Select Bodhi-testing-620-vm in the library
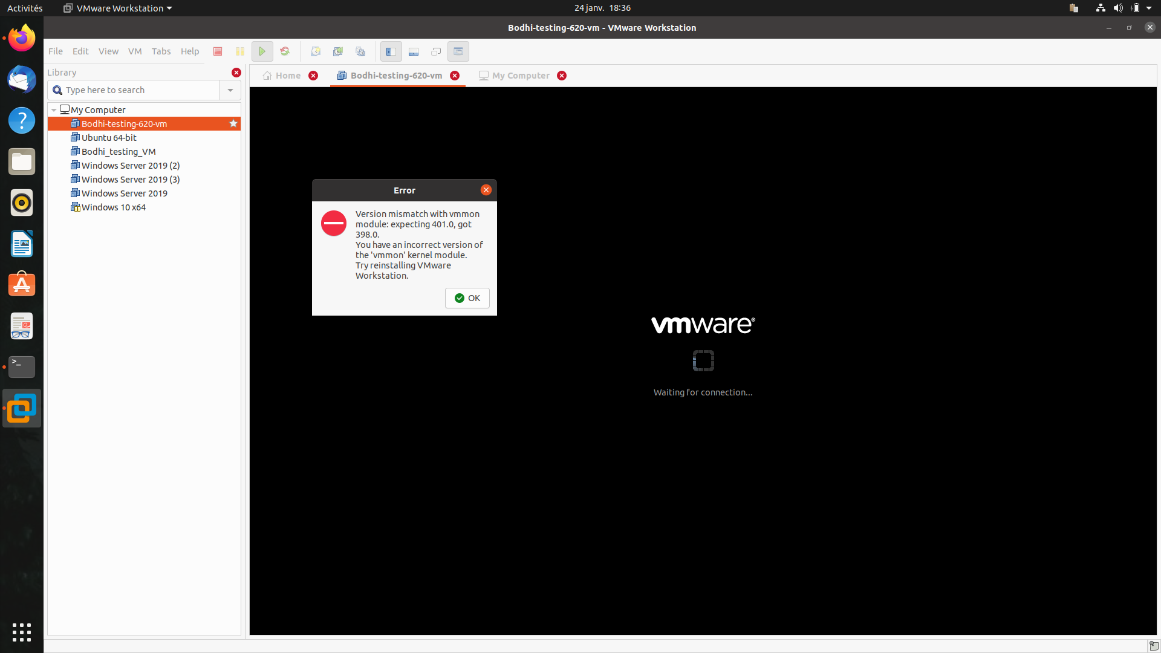The image size is (1161, 653). point(144,124)
